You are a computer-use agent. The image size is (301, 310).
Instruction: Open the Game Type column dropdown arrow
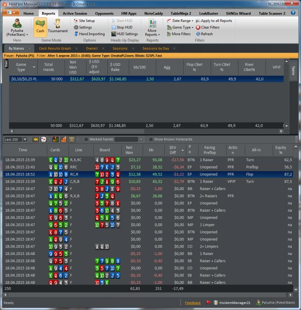click(34, 67)
